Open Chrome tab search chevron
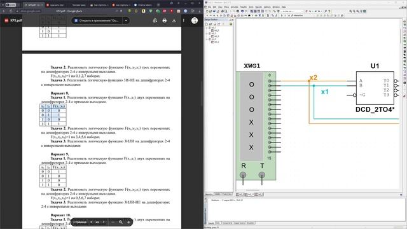The width and height of the screenshot is (407, 229). pyautogui.click(x=3, y=4)
